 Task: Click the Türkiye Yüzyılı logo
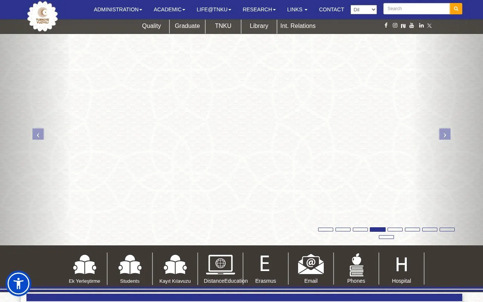[43, 16]
